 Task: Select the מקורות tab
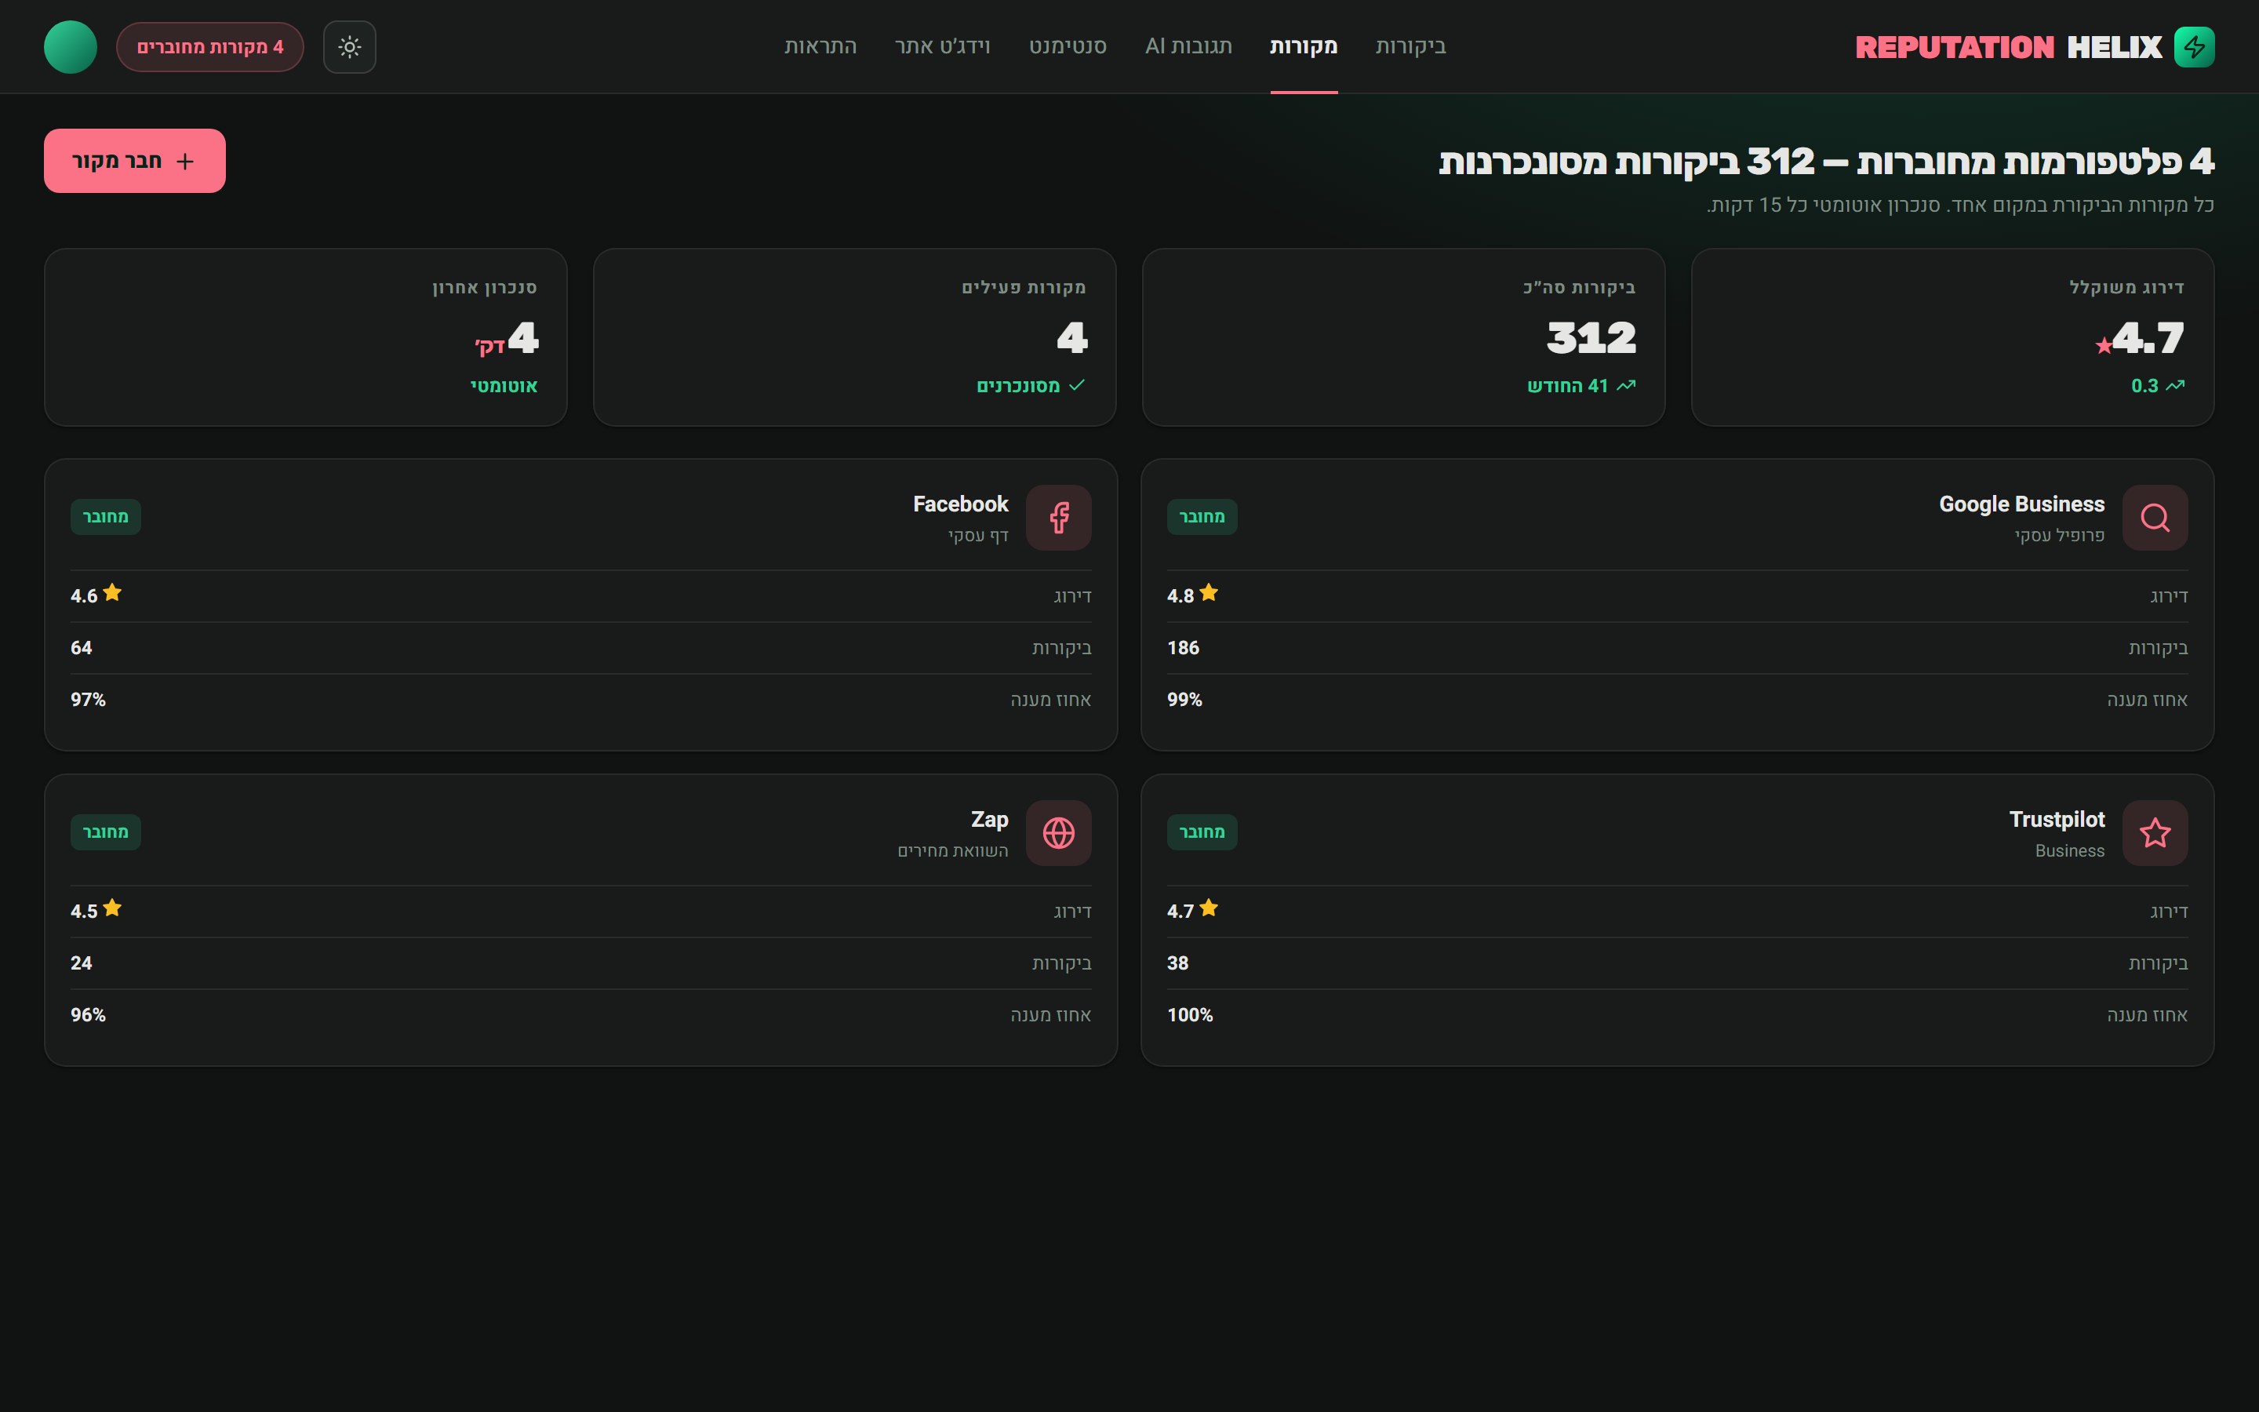pyautogui.click(x=1304, y=47)
